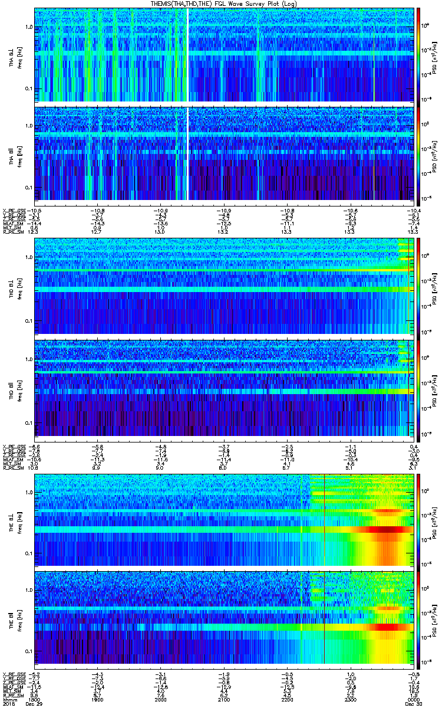The width and height of the screenshot is (442, 708).
Task: Click the hhmm axis label
Action: pos(10,700)
